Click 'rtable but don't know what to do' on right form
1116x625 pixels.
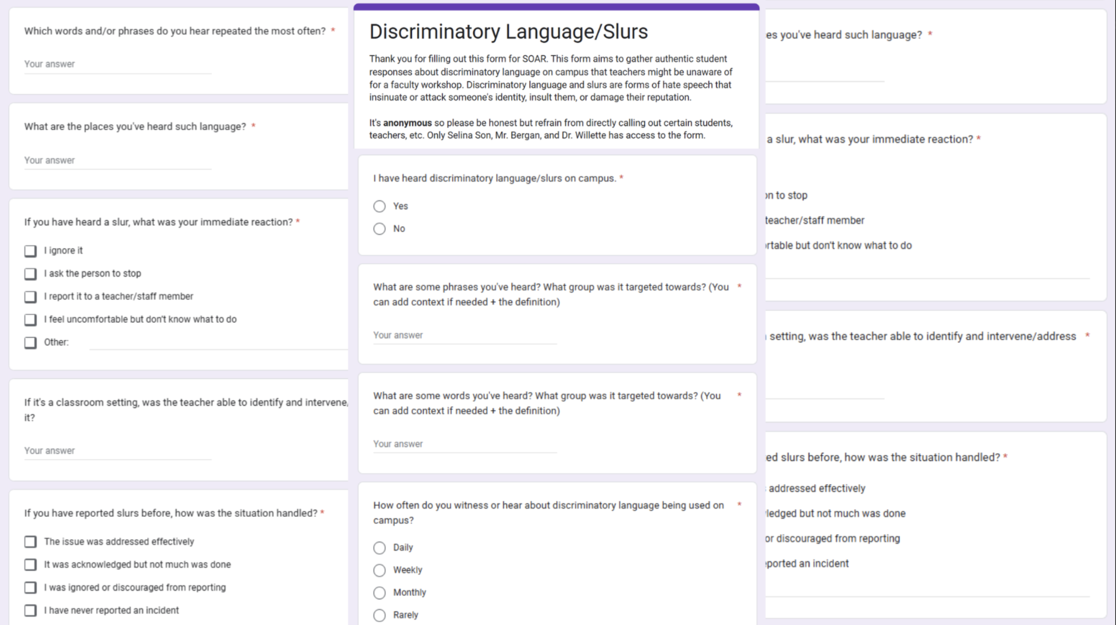point(839,245)
